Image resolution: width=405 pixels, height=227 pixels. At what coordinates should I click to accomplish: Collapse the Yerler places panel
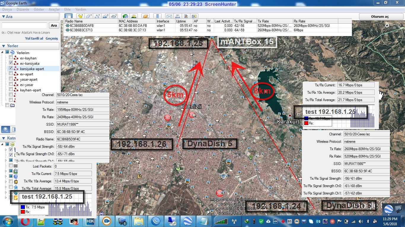click(x=4, y=46)
